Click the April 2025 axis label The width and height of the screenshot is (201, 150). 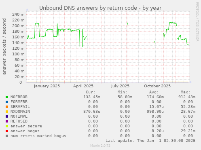pos(83,86)
